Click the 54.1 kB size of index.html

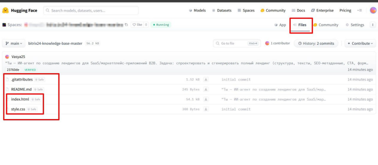192,99
